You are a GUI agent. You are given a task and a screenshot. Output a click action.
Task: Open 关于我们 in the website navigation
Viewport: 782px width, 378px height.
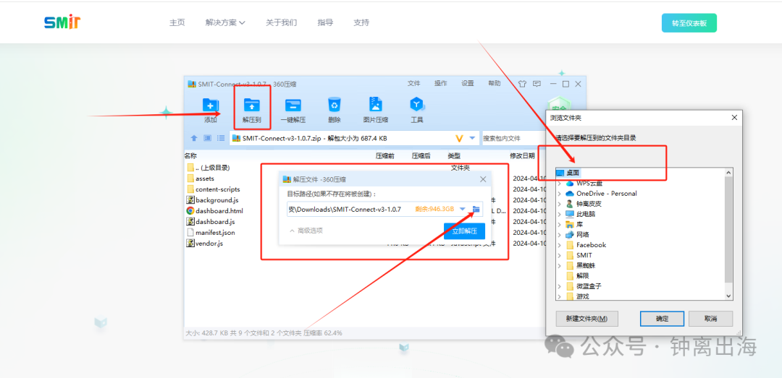(x=281, y=22)
